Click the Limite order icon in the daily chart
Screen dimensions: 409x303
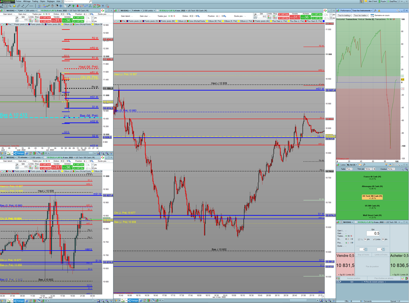coord(31,20)
